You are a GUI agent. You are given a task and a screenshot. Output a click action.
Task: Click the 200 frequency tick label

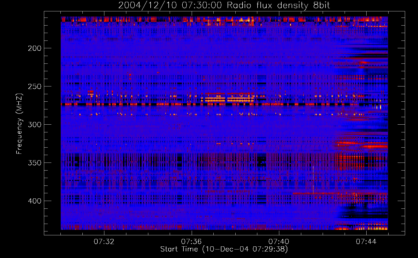[x=35, y=48]
